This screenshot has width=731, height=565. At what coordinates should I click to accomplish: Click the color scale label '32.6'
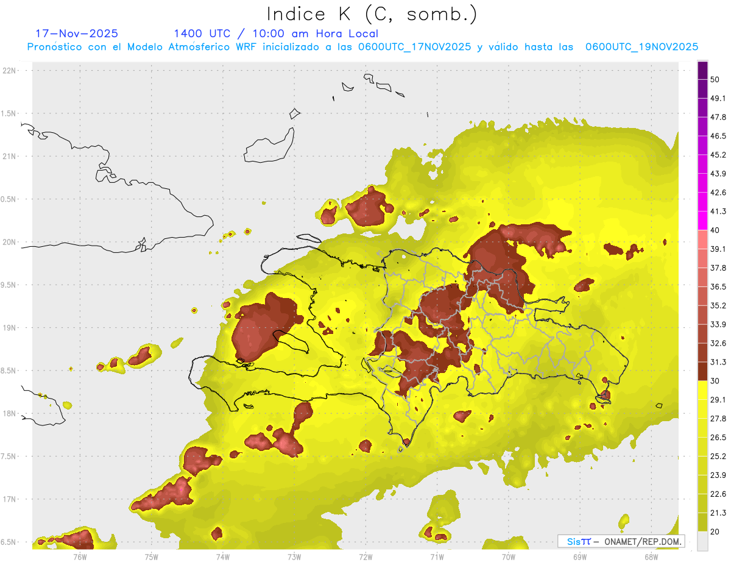718,343
